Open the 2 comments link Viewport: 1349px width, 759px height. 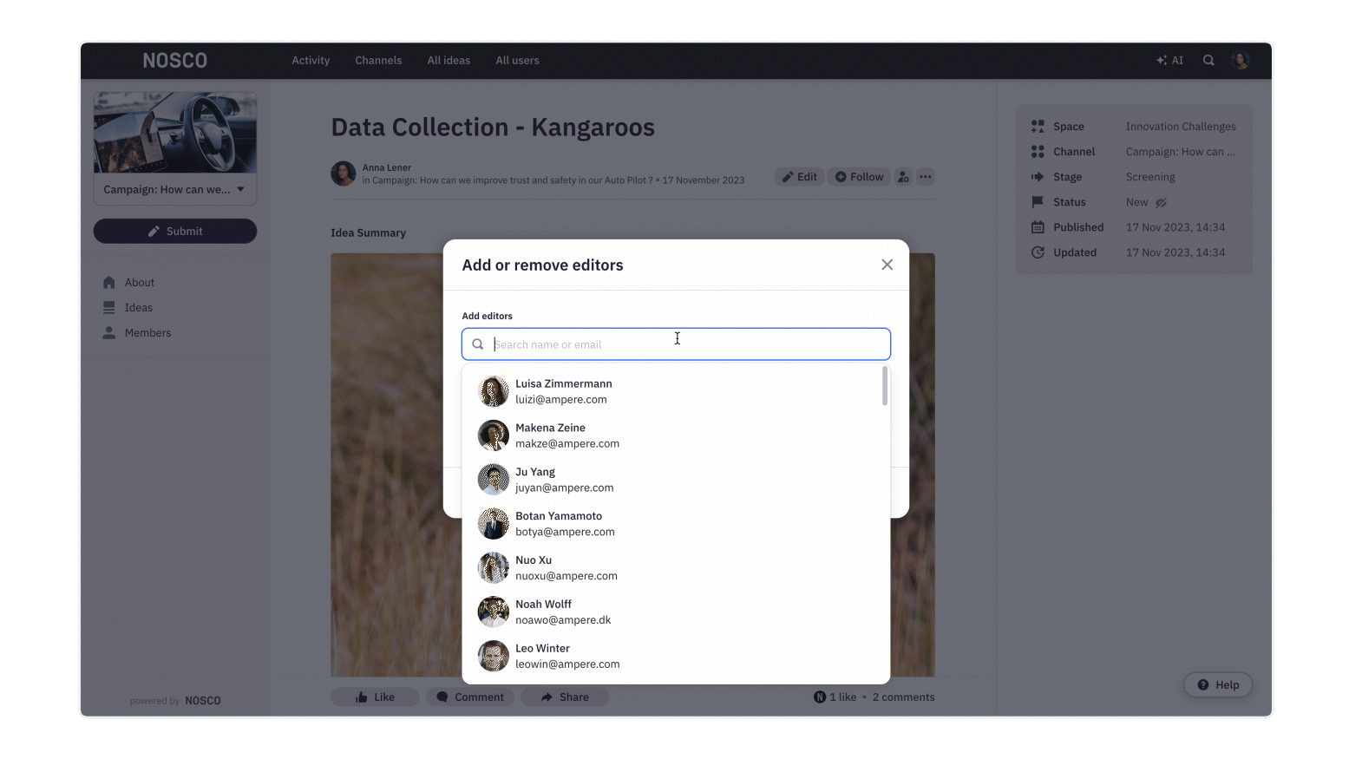coord(904,697)
